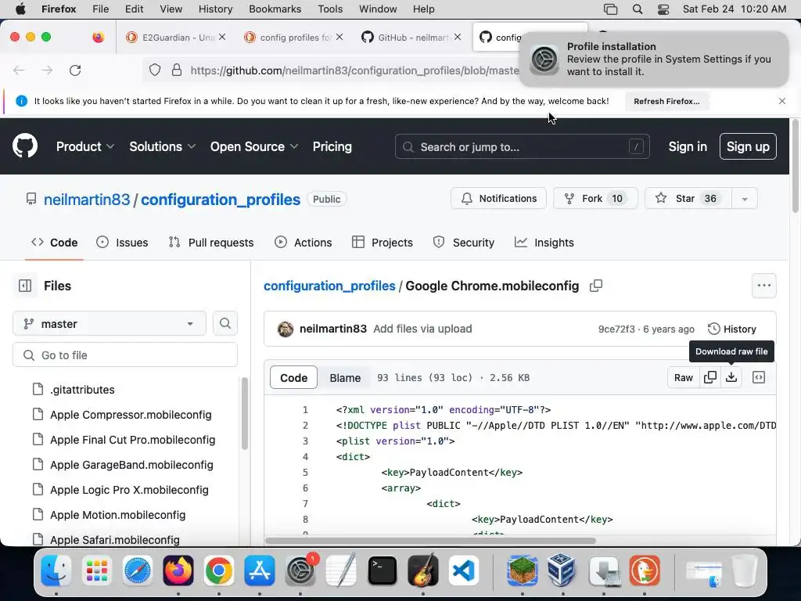Click the Go to file input
Image resolution: width=801 pixels, height=601 pixels.
(125, 354)
